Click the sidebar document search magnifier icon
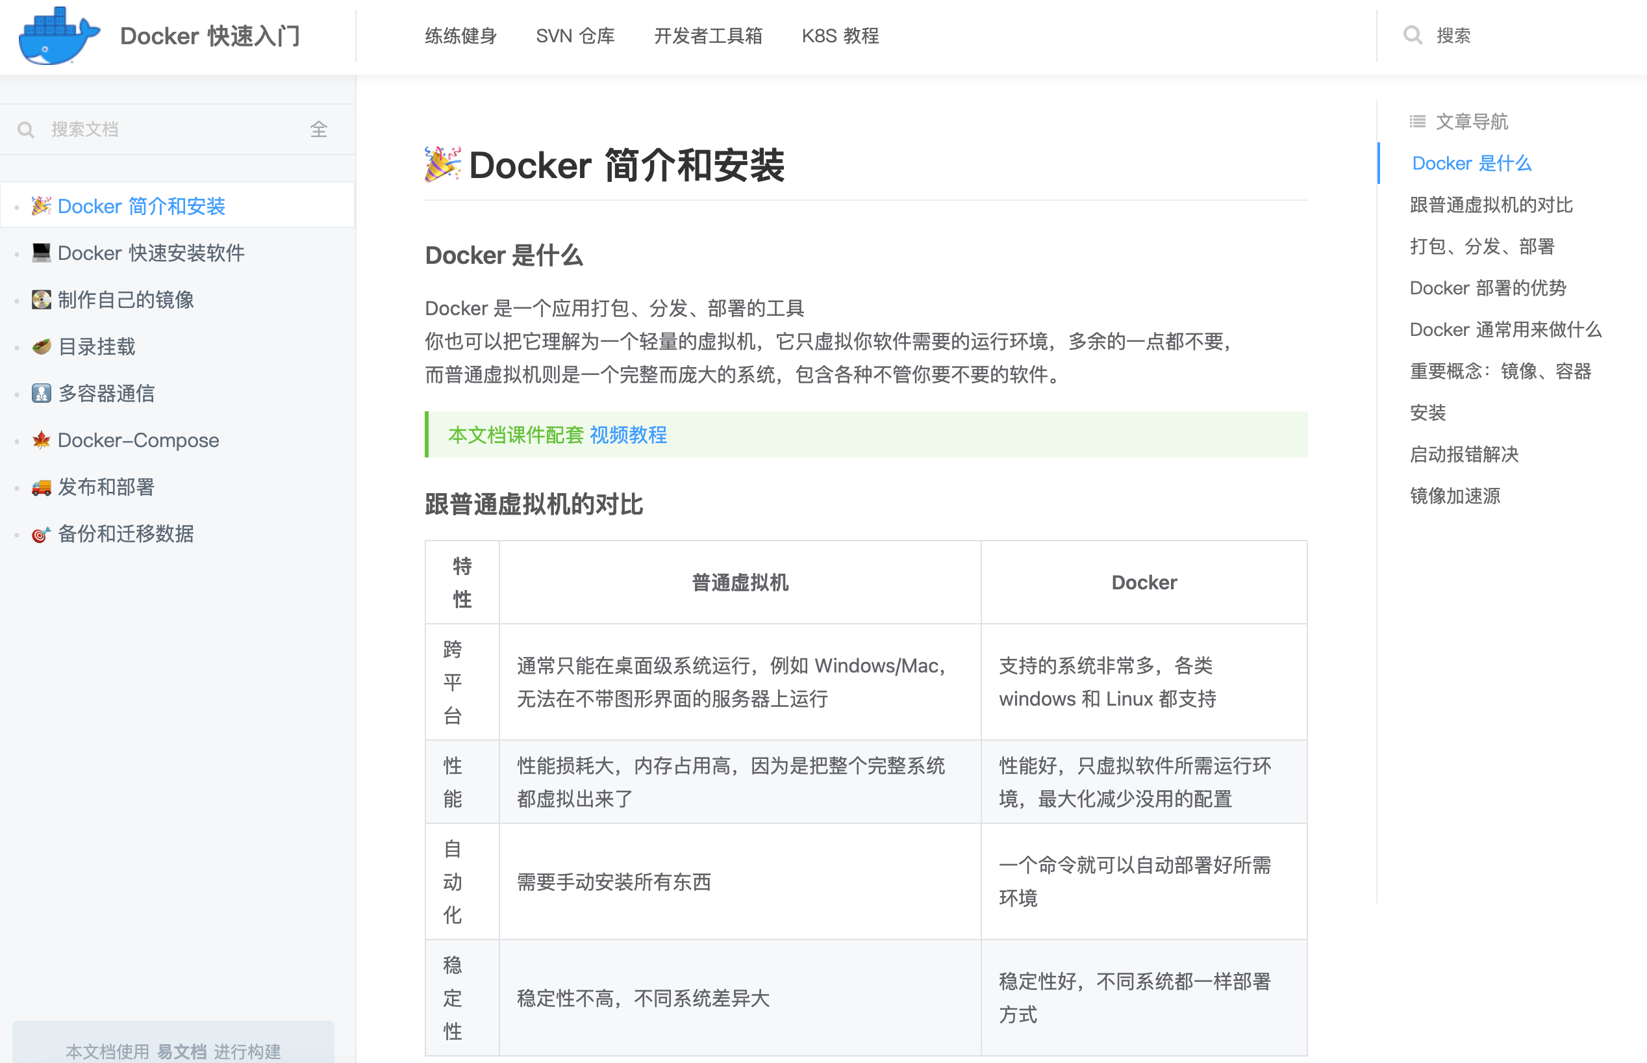The height and width of the screenshot is (1063, 1647). click(25, 130)
